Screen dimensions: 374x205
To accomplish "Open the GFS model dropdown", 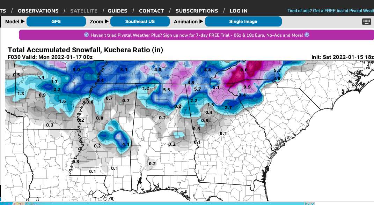I will [x=56, y=21].
